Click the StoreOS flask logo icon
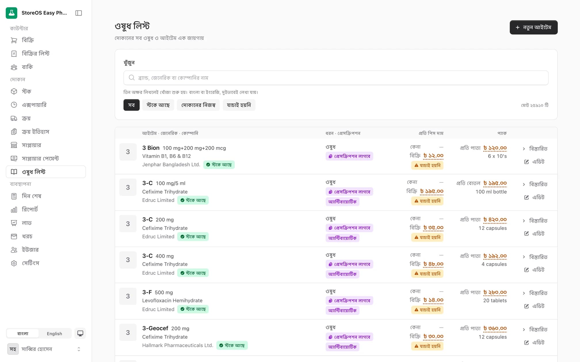Screen dimensions: 580x362 click(12, 13)
